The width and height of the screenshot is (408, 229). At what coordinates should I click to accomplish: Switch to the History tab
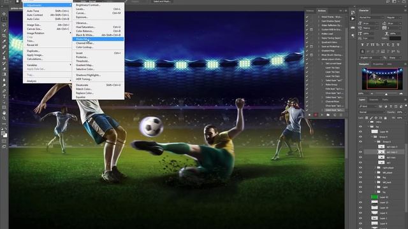tap(310, 11)
